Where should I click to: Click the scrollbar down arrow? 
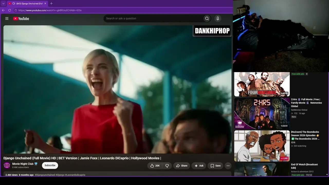tap(327, 175)
